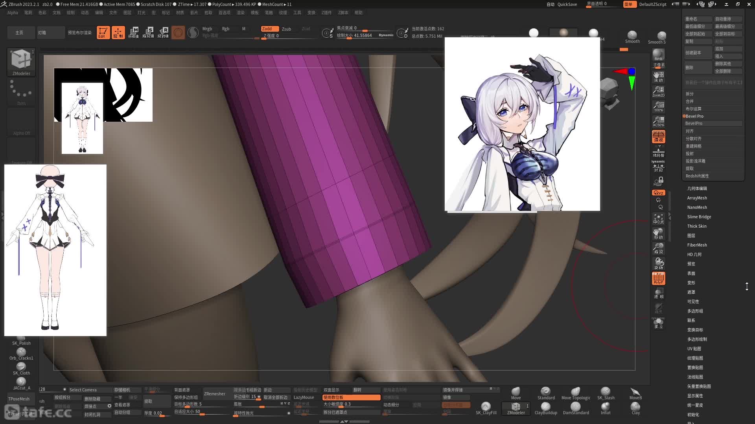This screenshot has height=424, width=755.
Task: Click the frame center (中心点) button
Action: (x=658, y=219)
